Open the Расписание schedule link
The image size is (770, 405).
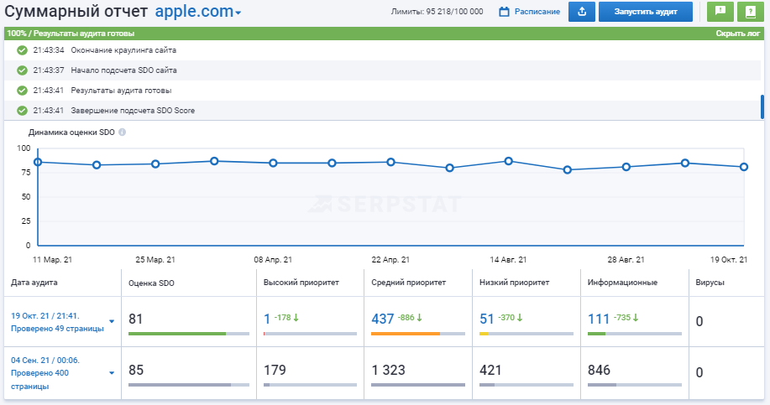pyautogui.click(x=537, y=12)
